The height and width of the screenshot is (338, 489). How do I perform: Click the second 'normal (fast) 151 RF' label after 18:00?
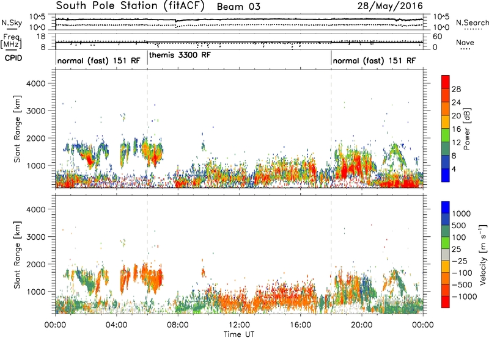click(374, 60)
